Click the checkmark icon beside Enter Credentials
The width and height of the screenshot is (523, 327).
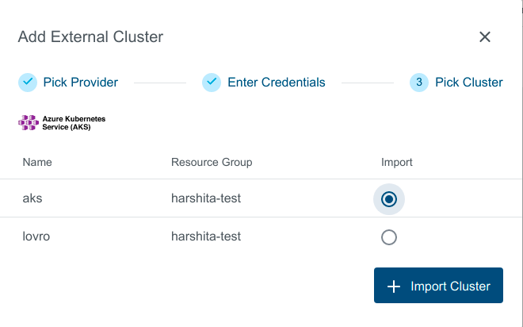pyautogui.click(x=211, y=82)
